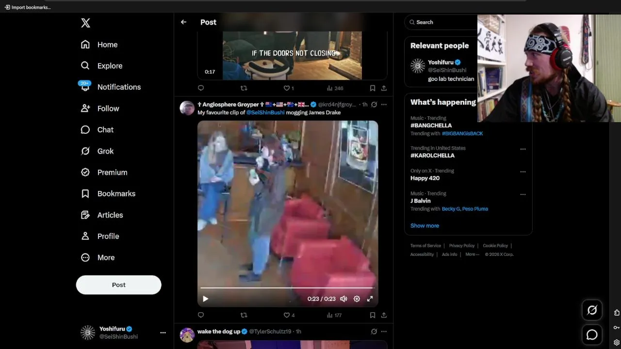Image resolution: width=621 pixels, height=349 pixels.
Task: Click the Articles icon
Action: click(85, 215)
